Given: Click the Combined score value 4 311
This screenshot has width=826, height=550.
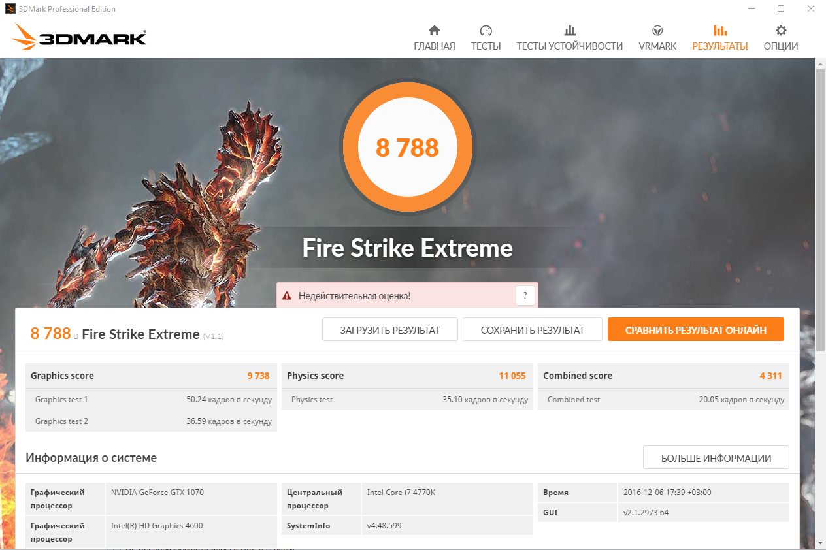Looking at the screenshot, I should pos(770,376).
